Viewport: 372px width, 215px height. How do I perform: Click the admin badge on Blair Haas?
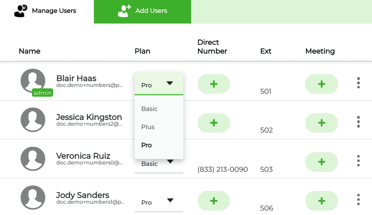(x=43, y=93)
